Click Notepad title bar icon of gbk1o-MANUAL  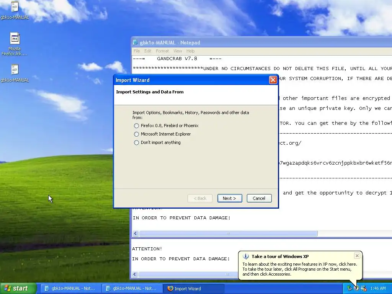[x=135, y=42]
